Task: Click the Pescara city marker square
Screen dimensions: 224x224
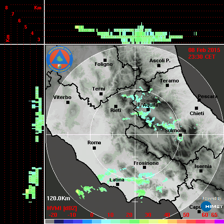Action: point(199,100)
